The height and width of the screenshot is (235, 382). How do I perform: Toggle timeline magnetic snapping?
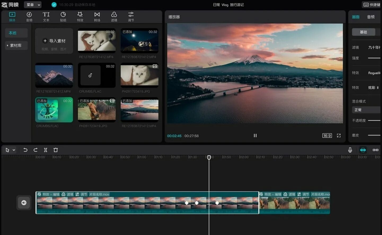pos(363,150)
